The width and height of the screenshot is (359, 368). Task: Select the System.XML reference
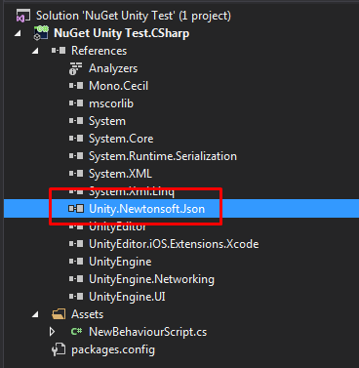(x=120, y=174)
